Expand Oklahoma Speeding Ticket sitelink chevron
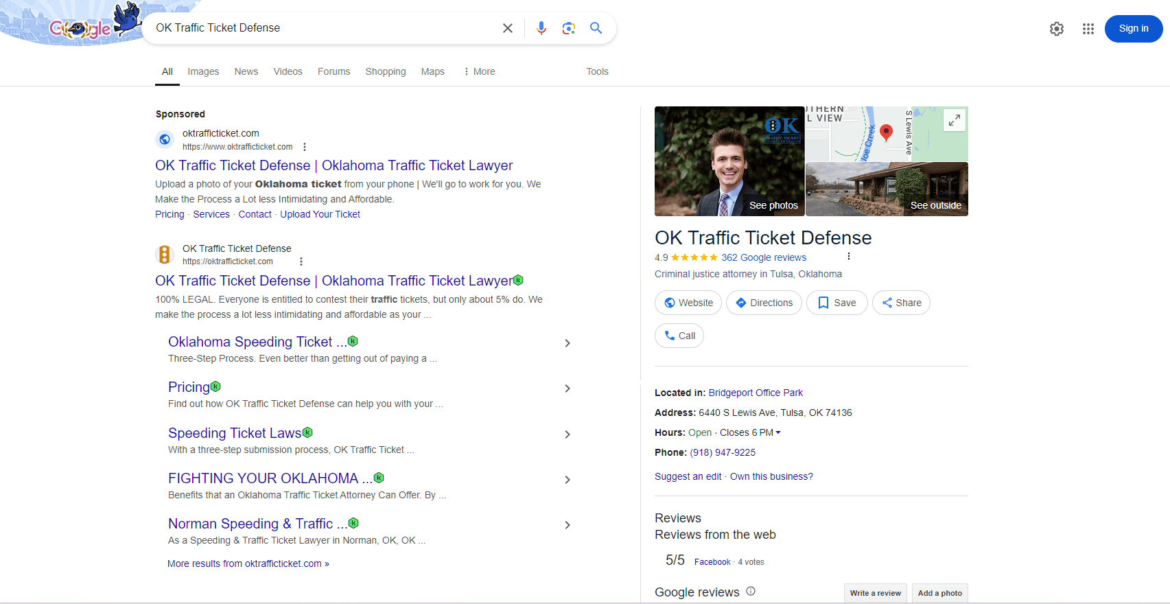1170x604 pixels. pyautogui.click(x=568, y=343)
